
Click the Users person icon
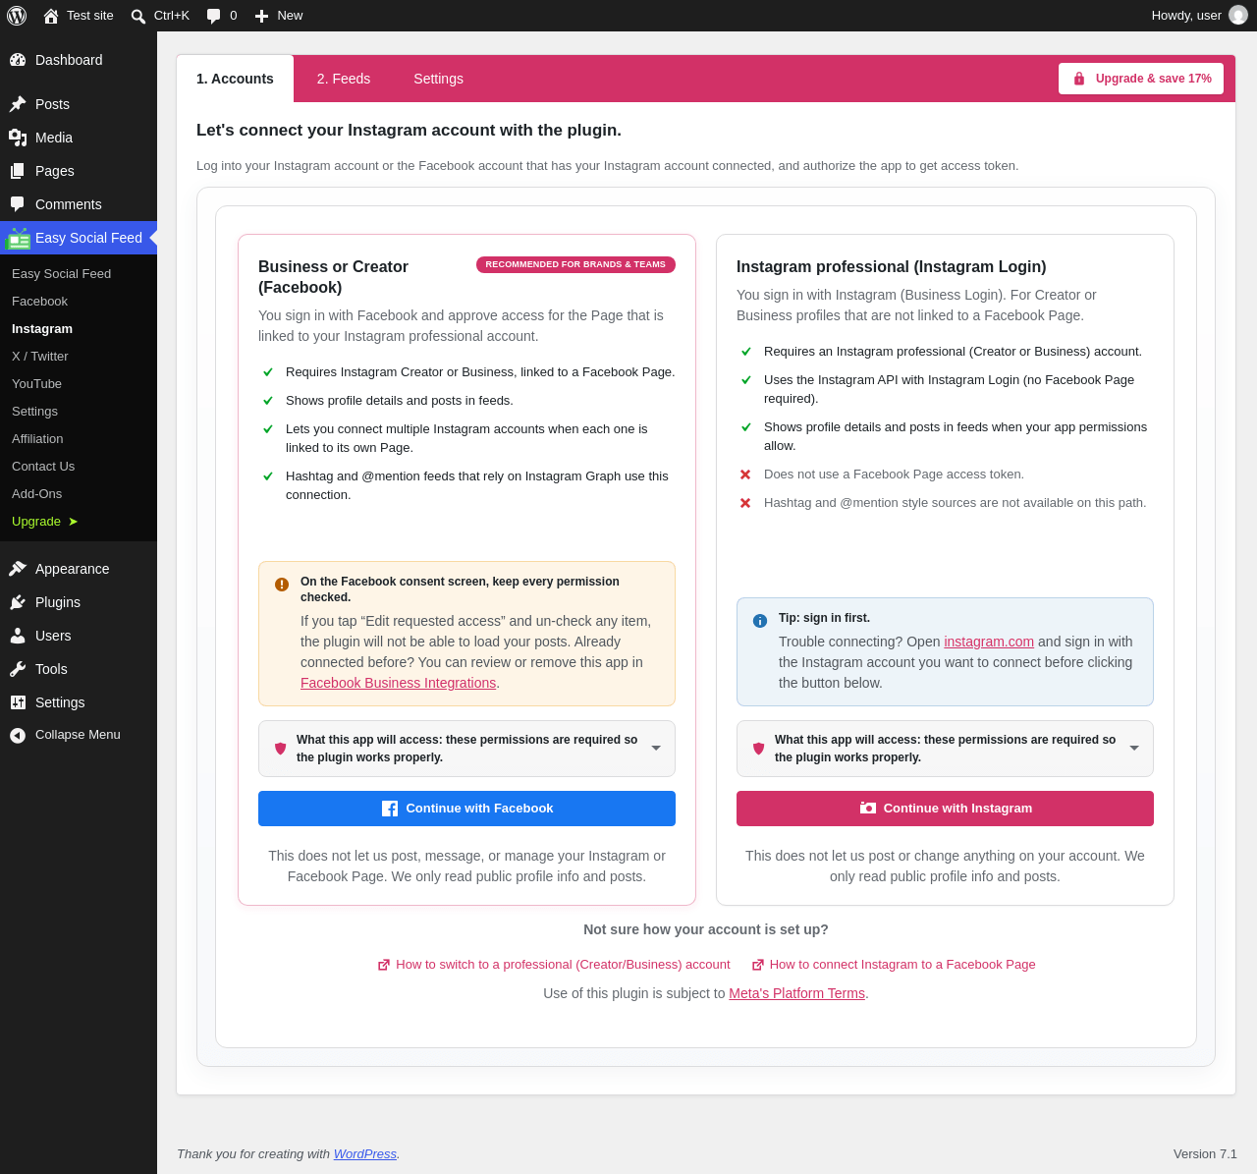[18, 636]
